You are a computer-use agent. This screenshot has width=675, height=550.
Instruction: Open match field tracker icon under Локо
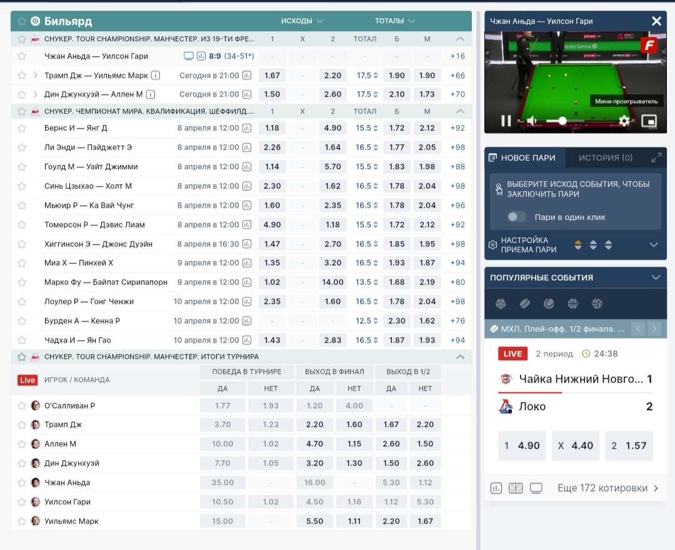tap(516, 488)
